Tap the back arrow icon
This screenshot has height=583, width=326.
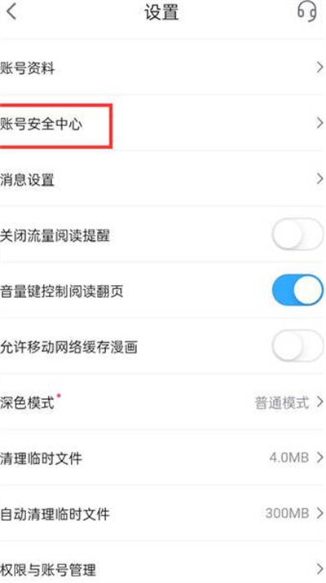pyautogui.click(x=11, y=11)
